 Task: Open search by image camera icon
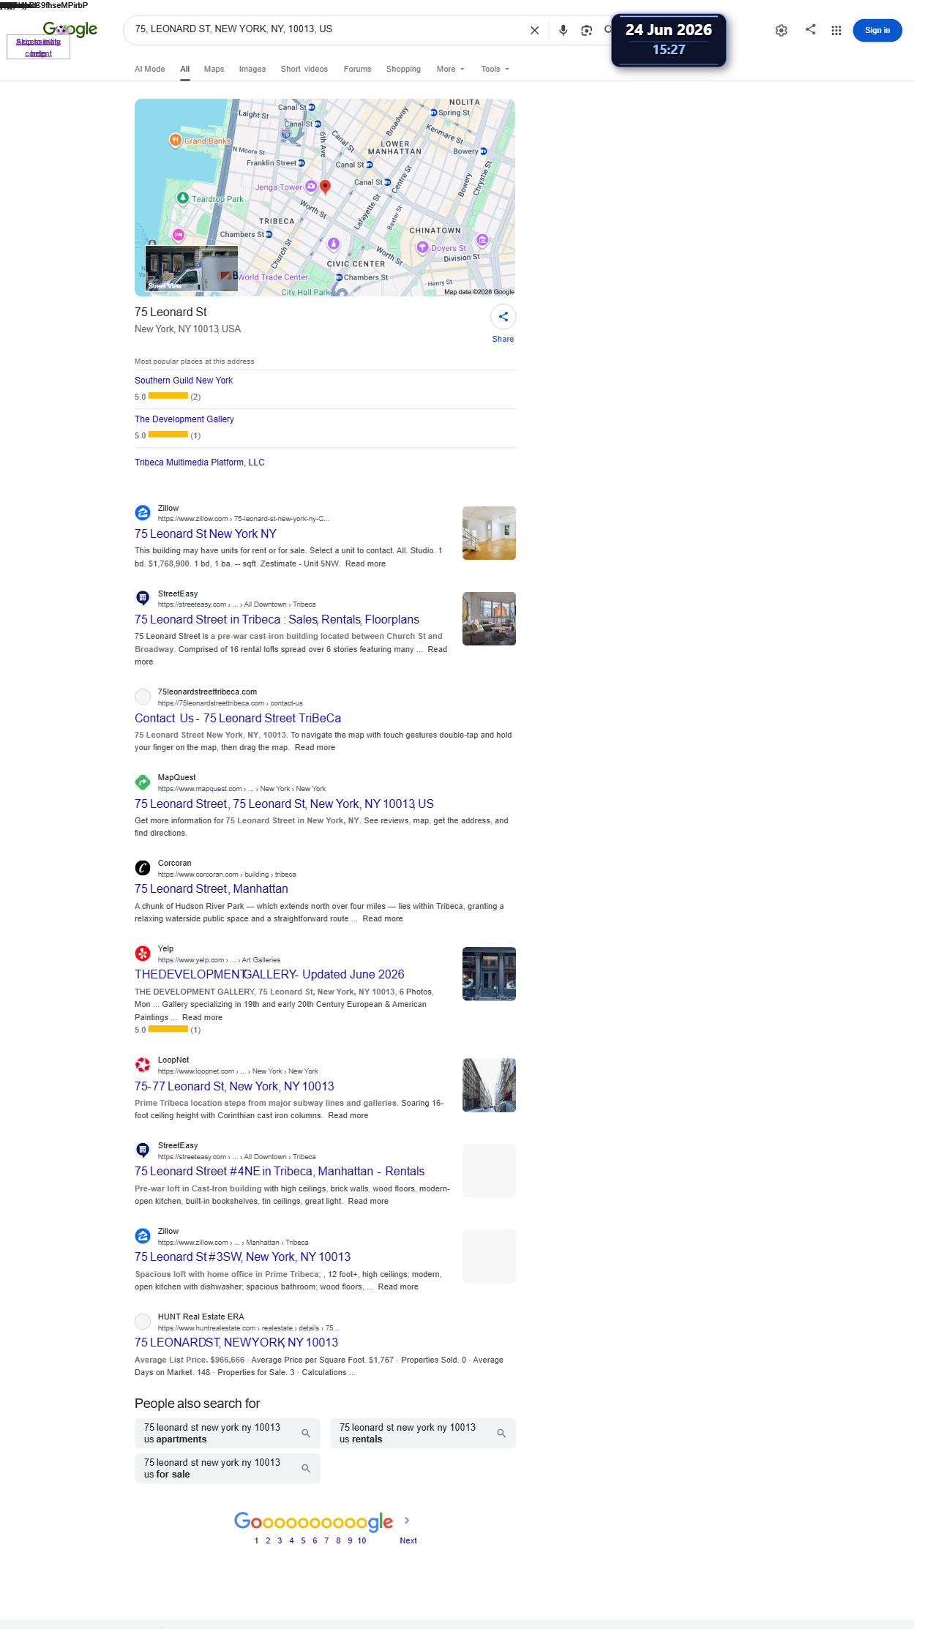586,30
